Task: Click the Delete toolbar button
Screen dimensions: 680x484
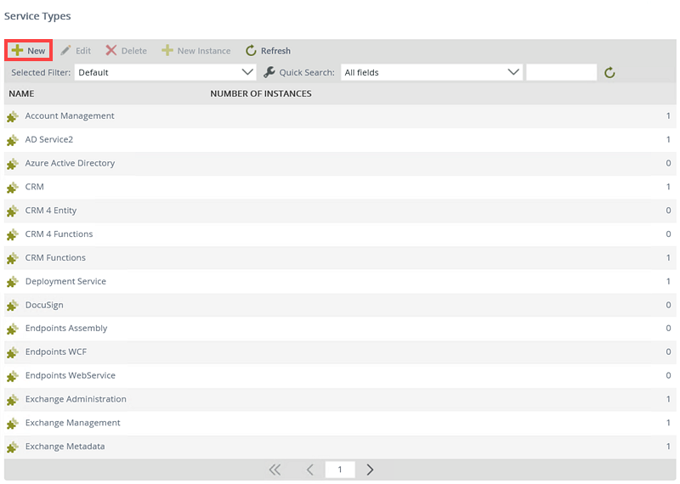Action: click(x=126, y=51)
